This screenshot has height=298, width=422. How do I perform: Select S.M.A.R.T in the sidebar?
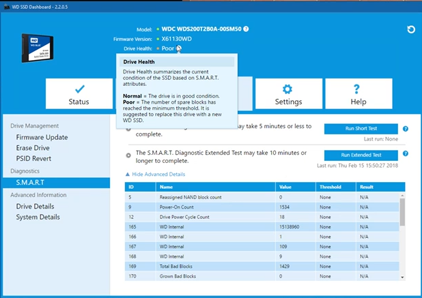tap(56, 183)
